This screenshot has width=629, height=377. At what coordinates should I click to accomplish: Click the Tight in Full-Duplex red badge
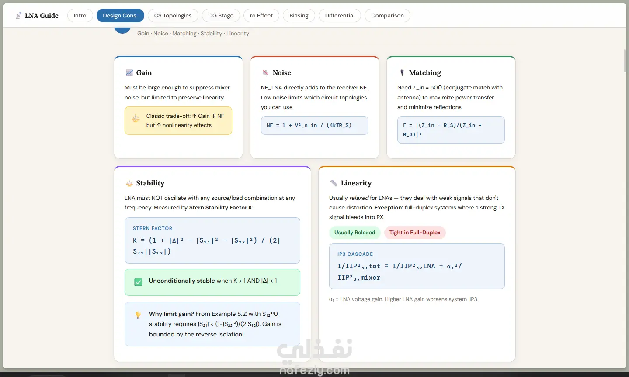coord(415,233)
